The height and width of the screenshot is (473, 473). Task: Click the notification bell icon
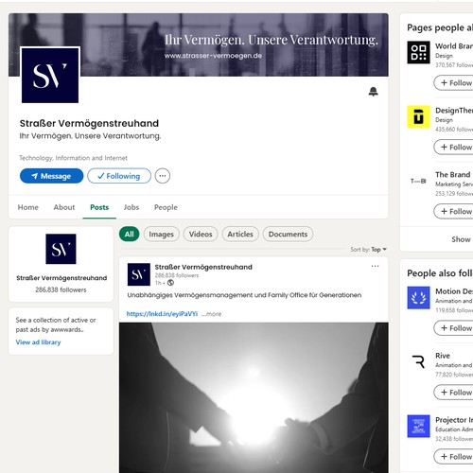[373, 92]
